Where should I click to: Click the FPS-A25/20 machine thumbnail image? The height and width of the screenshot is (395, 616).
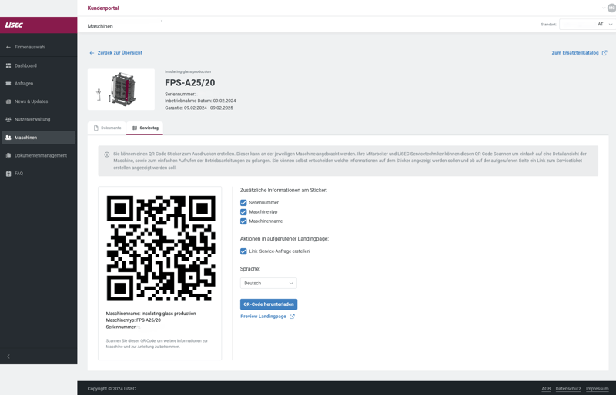(121, 89)
